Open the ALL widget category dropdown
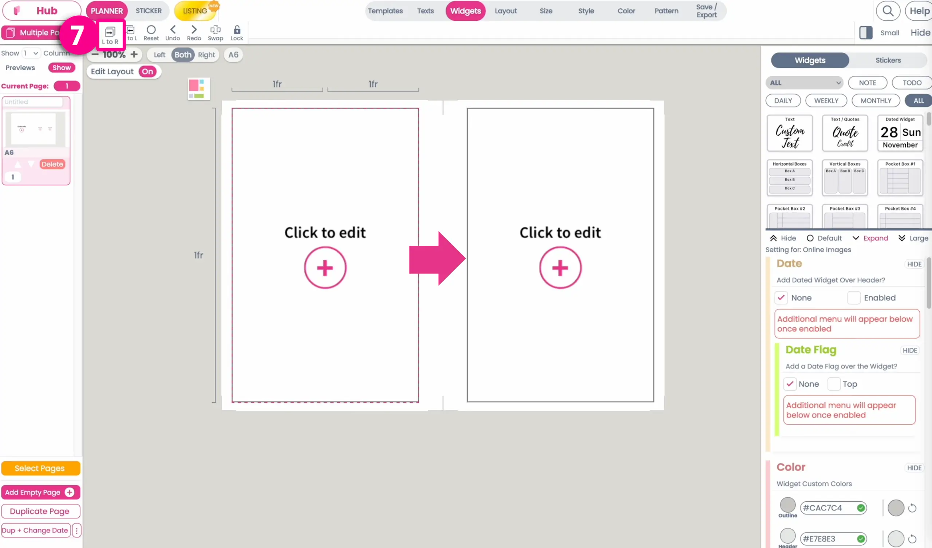Viewport: 932px width, 548px height. tap(804, 83)
